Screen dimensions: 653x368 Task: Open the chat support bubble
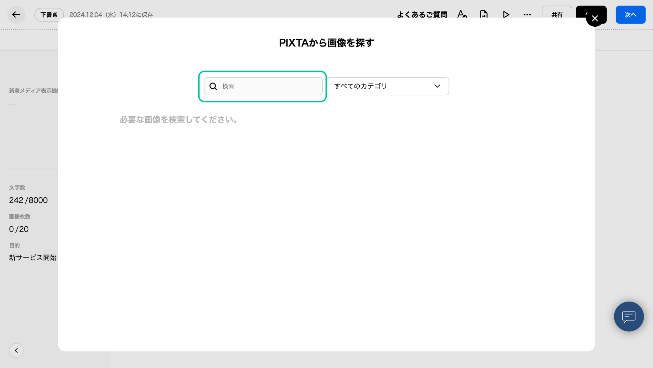tap(629, 316)
